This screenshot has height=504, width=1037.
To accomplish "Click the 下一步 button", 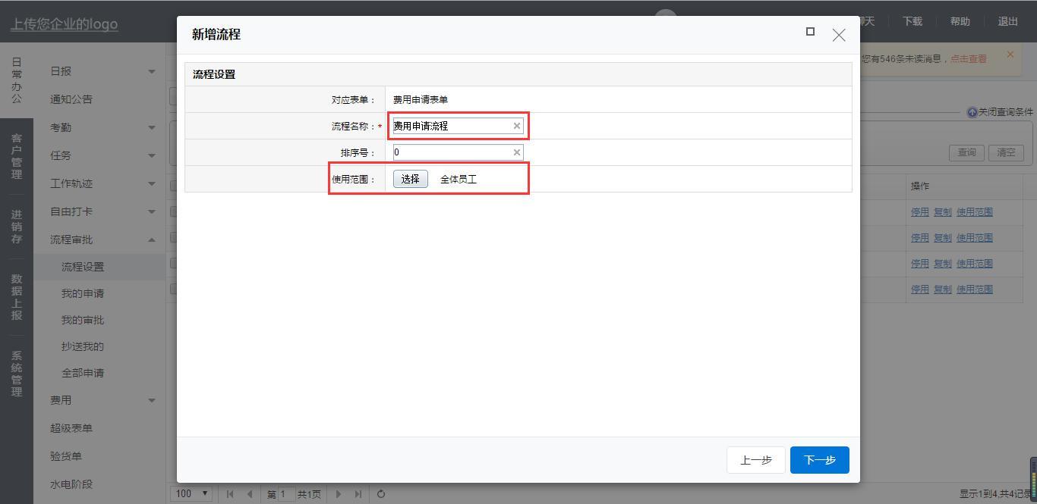I will (819, 460).
